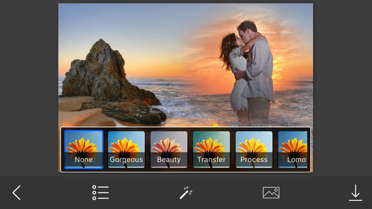Screen dimensions: 372x209
Task: Tap the magic wand effects icon
Action: click(186, 193)
